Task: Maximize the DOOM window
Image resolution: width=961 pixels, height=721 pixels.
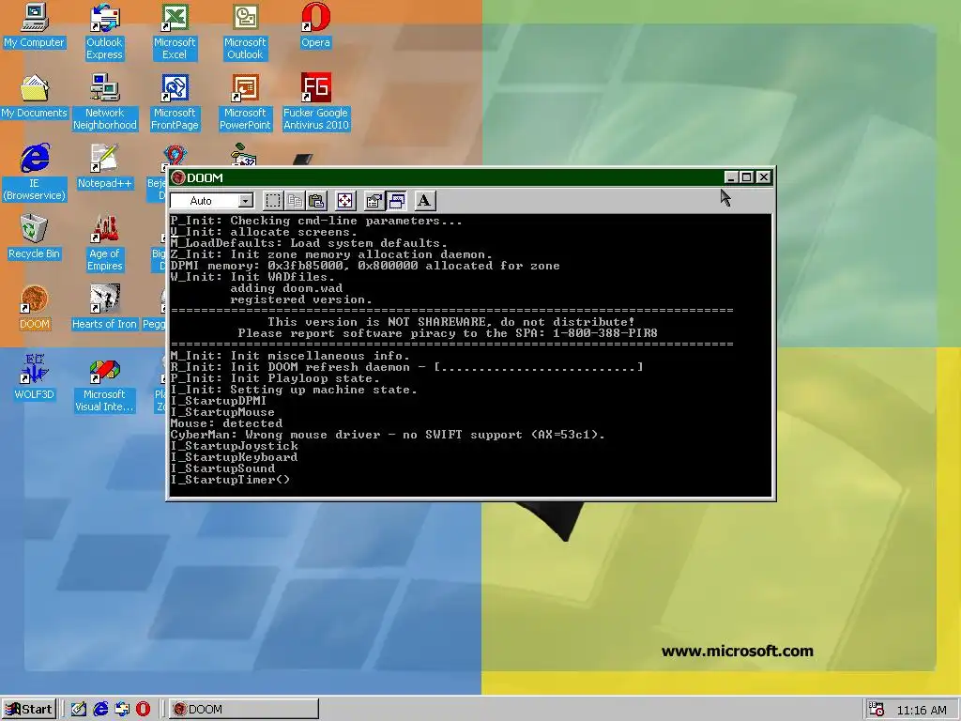Action: click(x=746, y=177)
